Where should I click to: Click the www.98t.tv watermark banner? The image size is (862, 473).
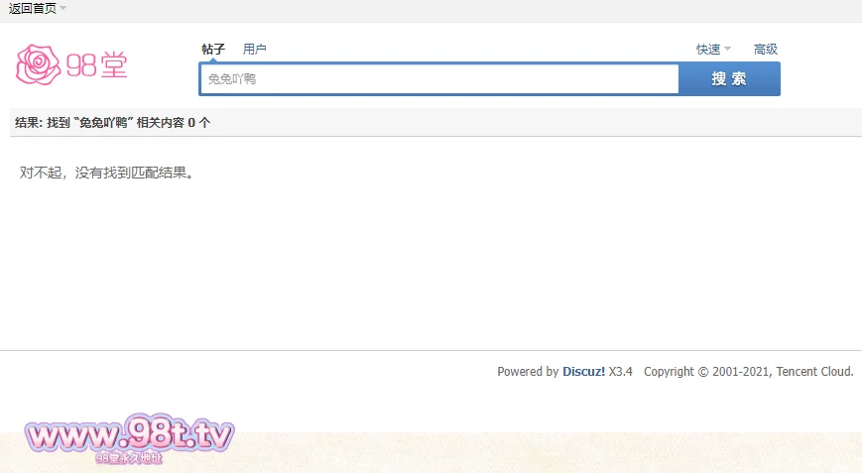[x=129, y=435]
